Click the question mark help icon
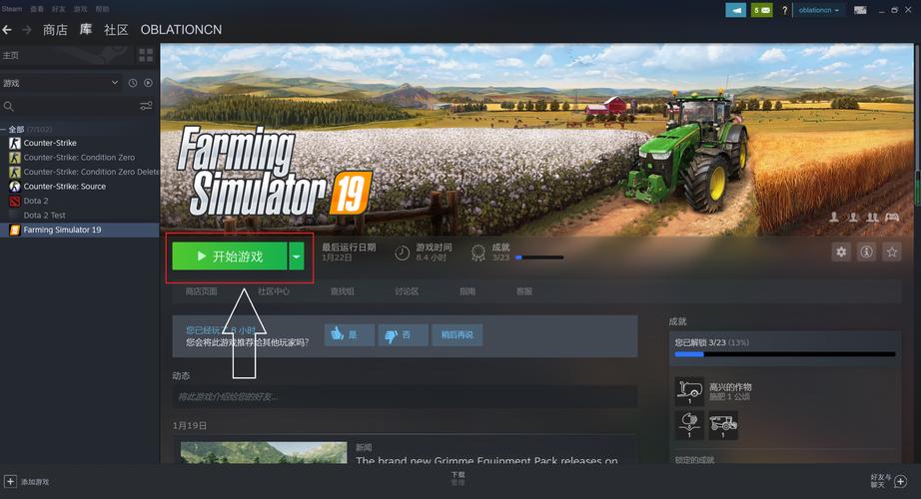Image resolution: width=921 pixels, height=499 pixels. click(784, 10)
